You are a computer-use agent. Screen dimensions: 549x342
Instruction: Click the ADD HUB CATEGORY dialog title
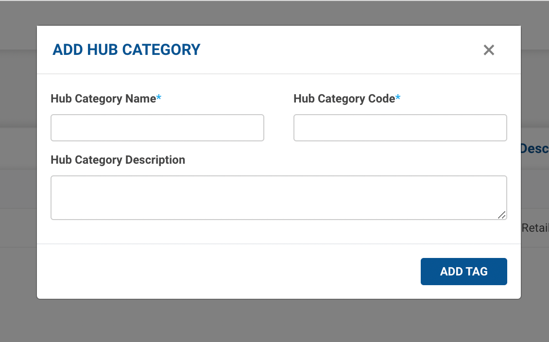click(x=126, y=50)
